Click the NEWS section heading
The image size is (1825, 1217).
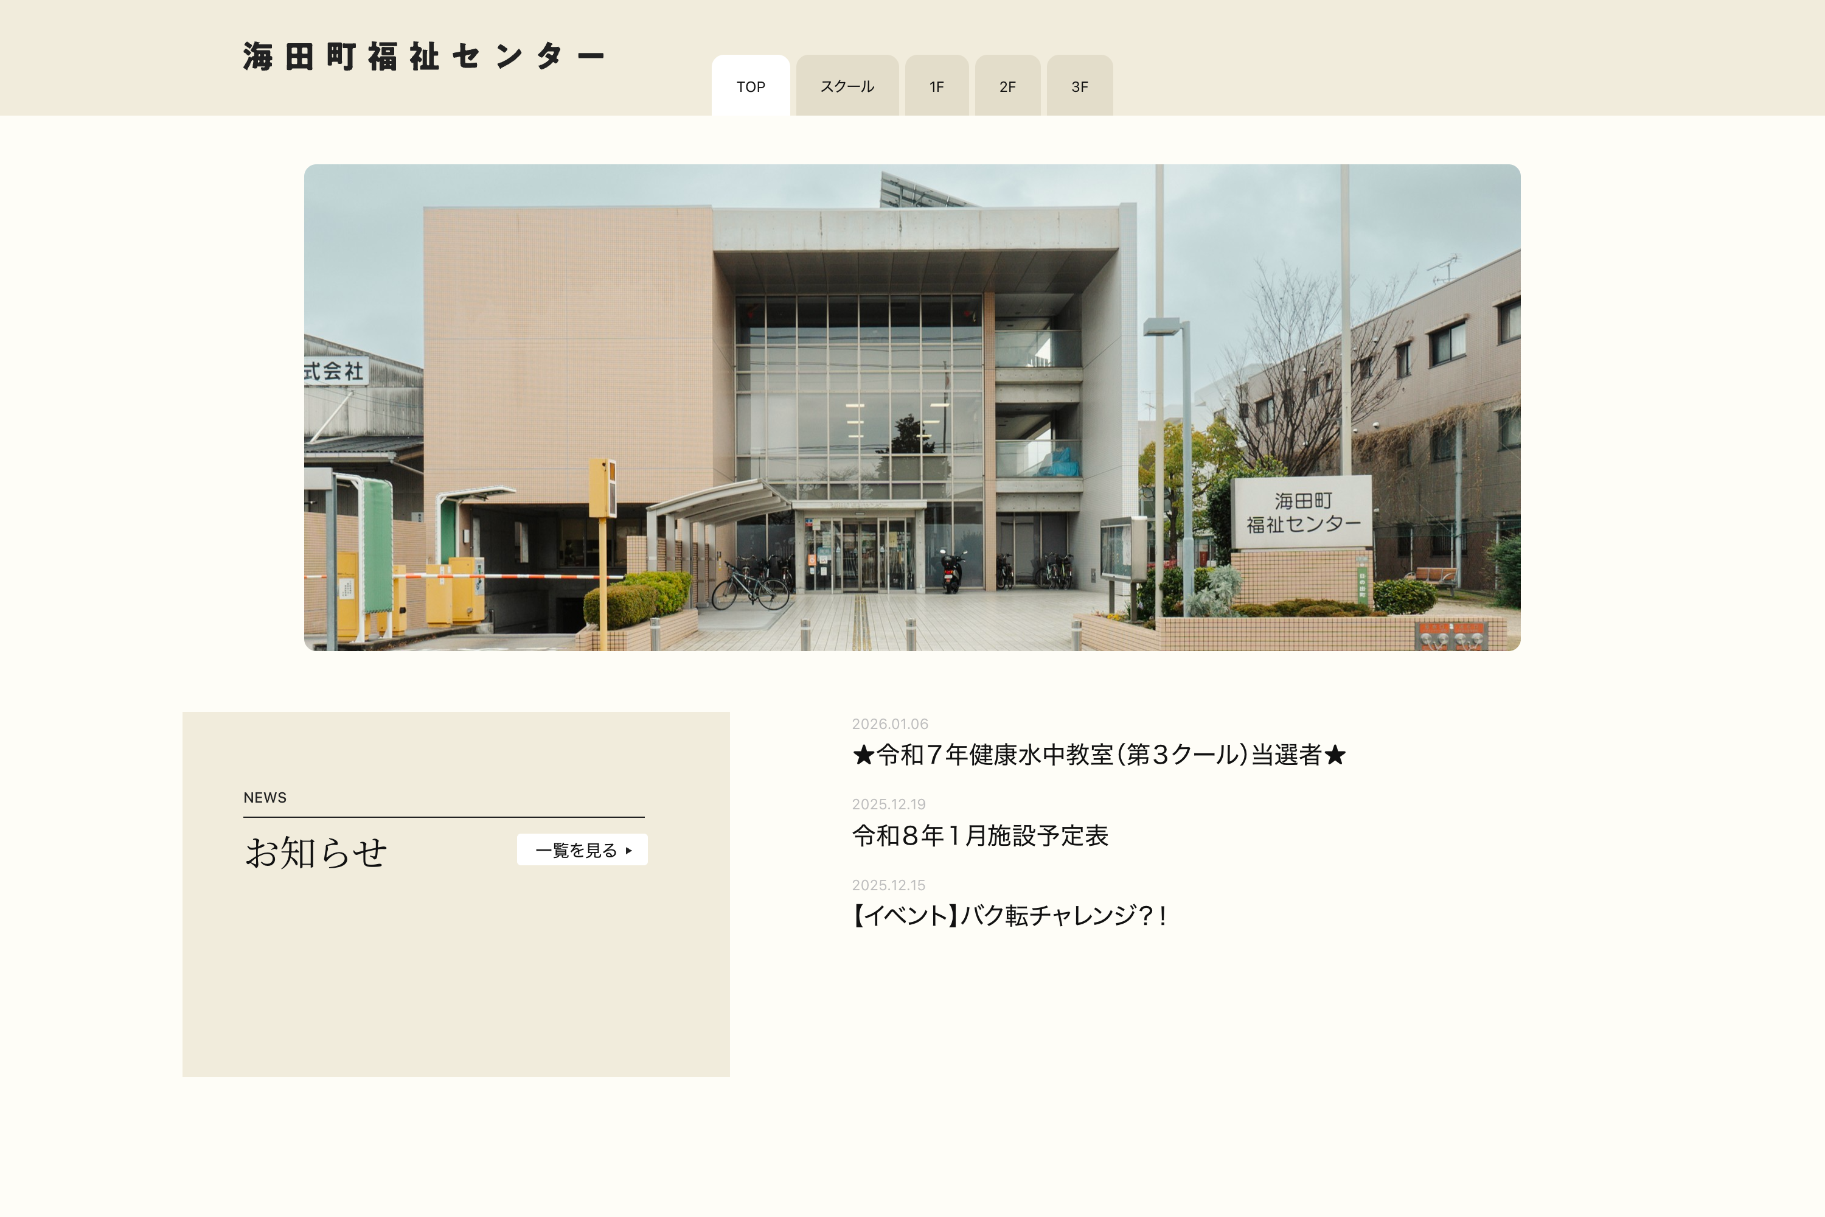(265, 797)
